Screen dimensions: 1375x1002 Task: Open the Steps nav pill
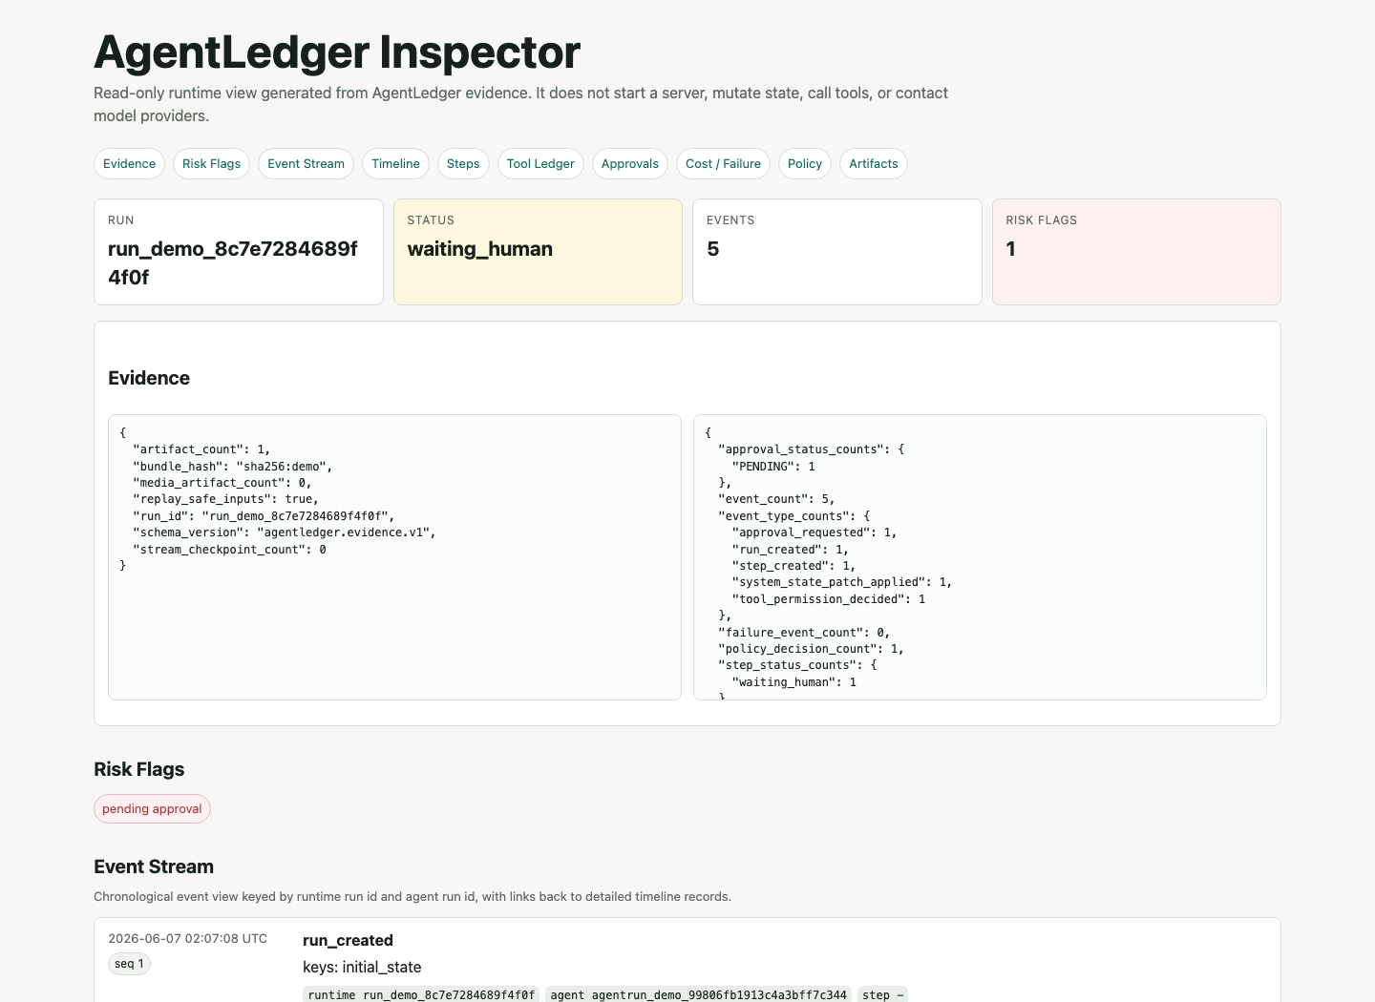tap(463, 163)
